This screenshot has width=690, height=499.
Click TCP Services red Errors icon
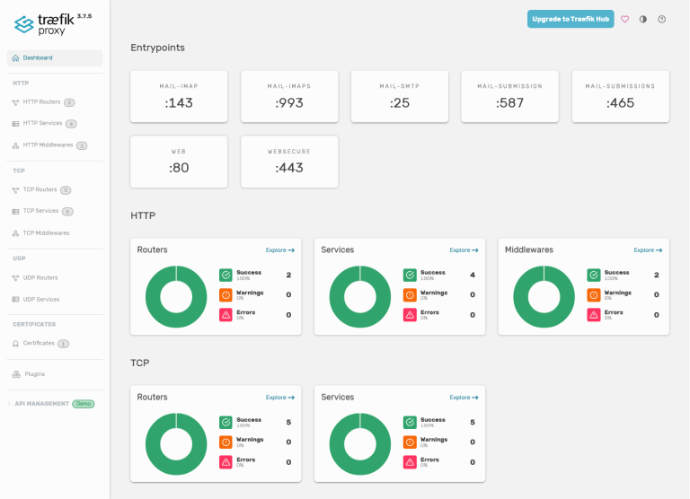coord(410,462)
